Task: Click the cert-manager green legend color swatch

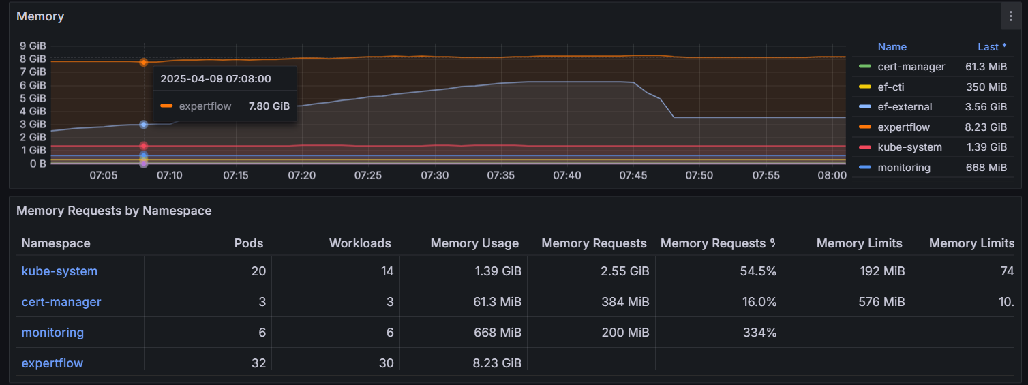Action: [x=865, y=67]
